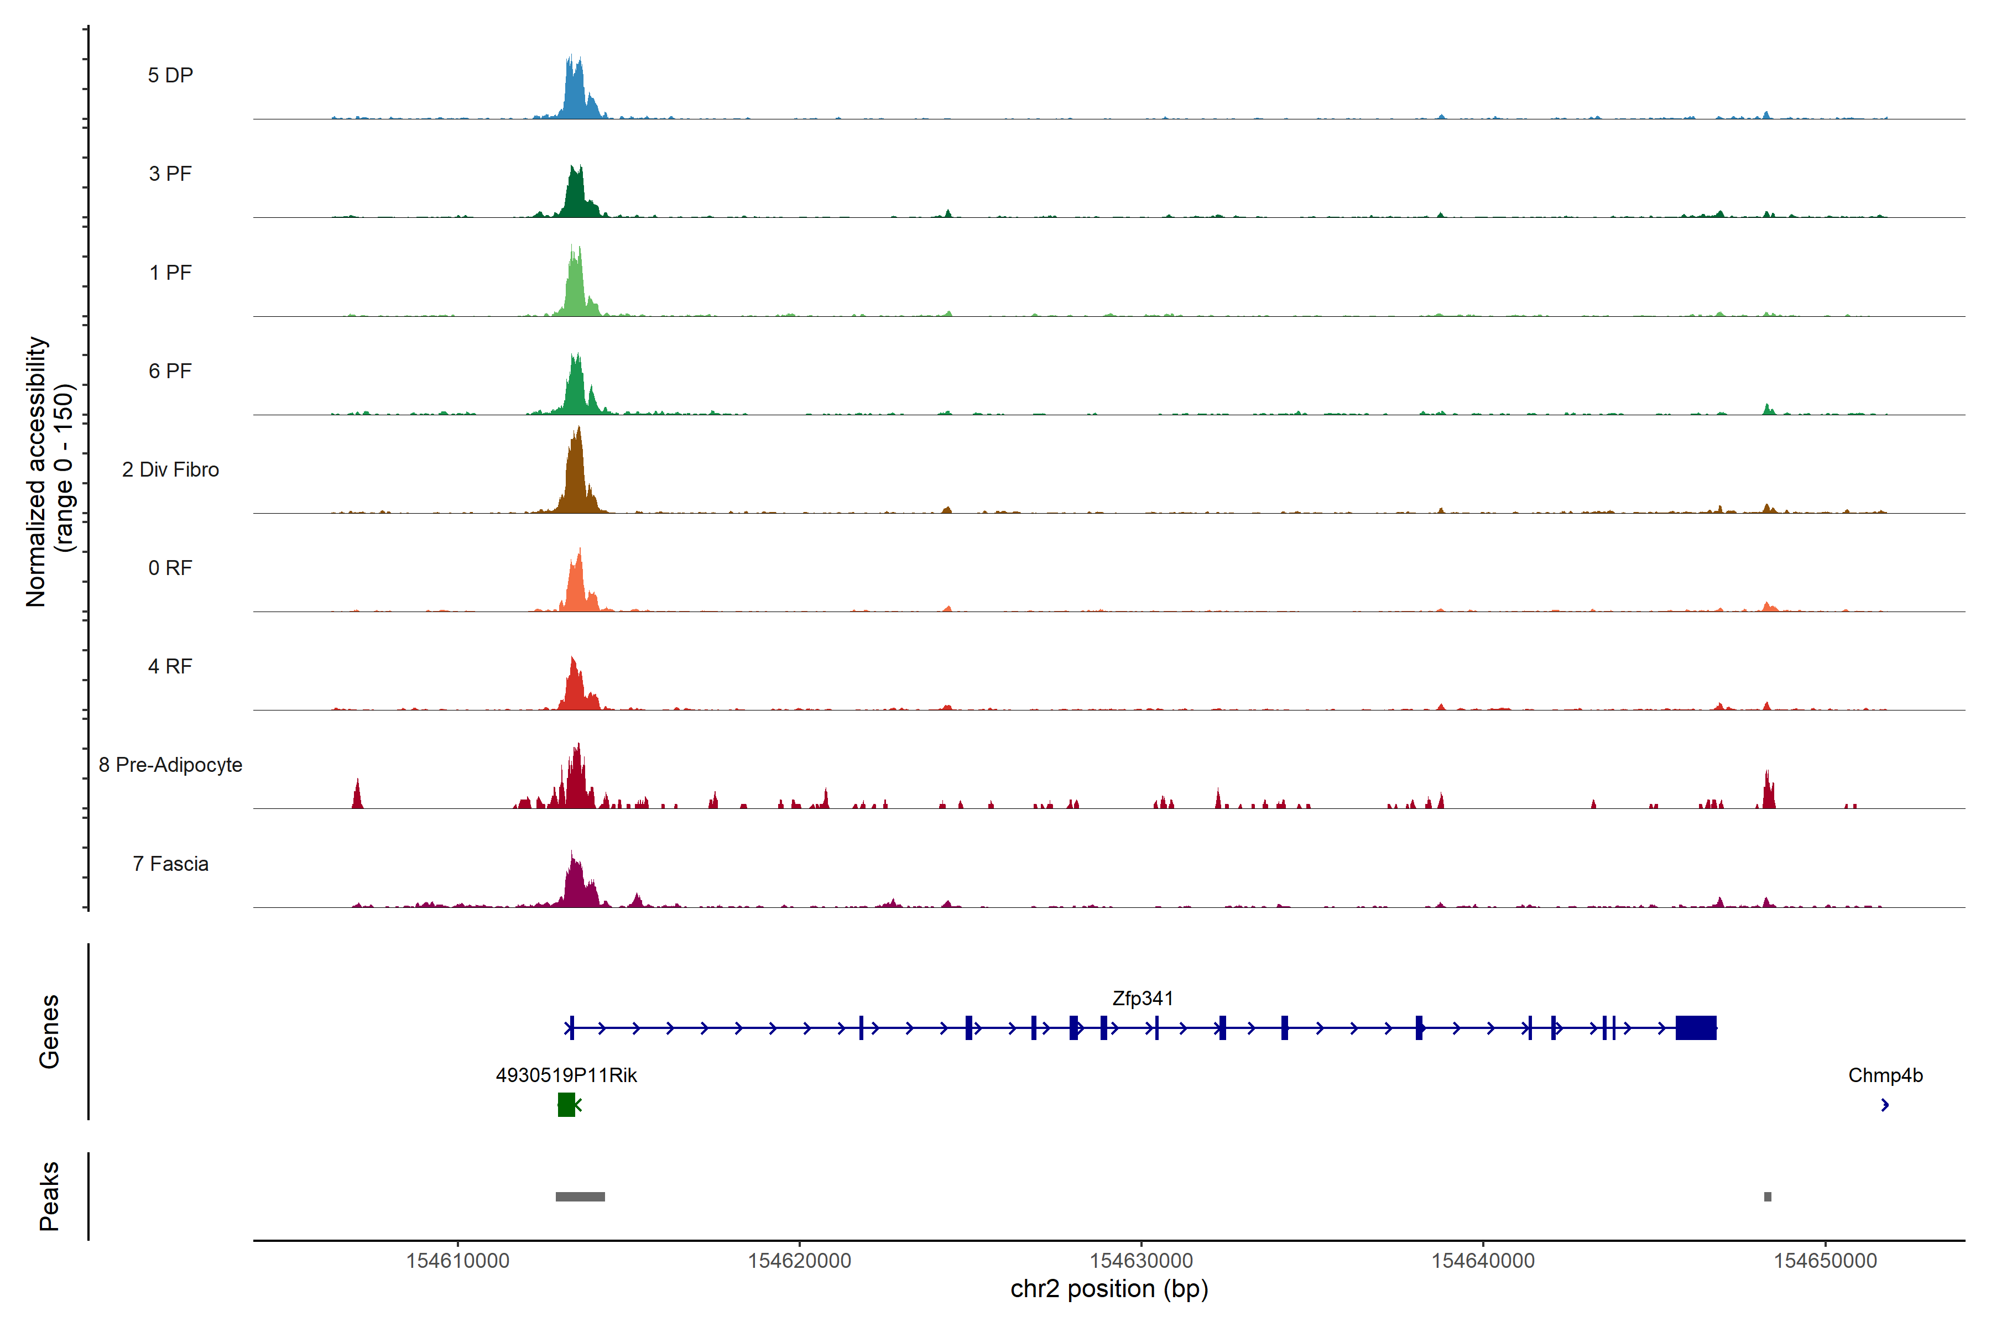The height and width of the screenshot is (1327, 1991).
Task: Click the small gray peak square
Action: [x=1768, y=1196]
